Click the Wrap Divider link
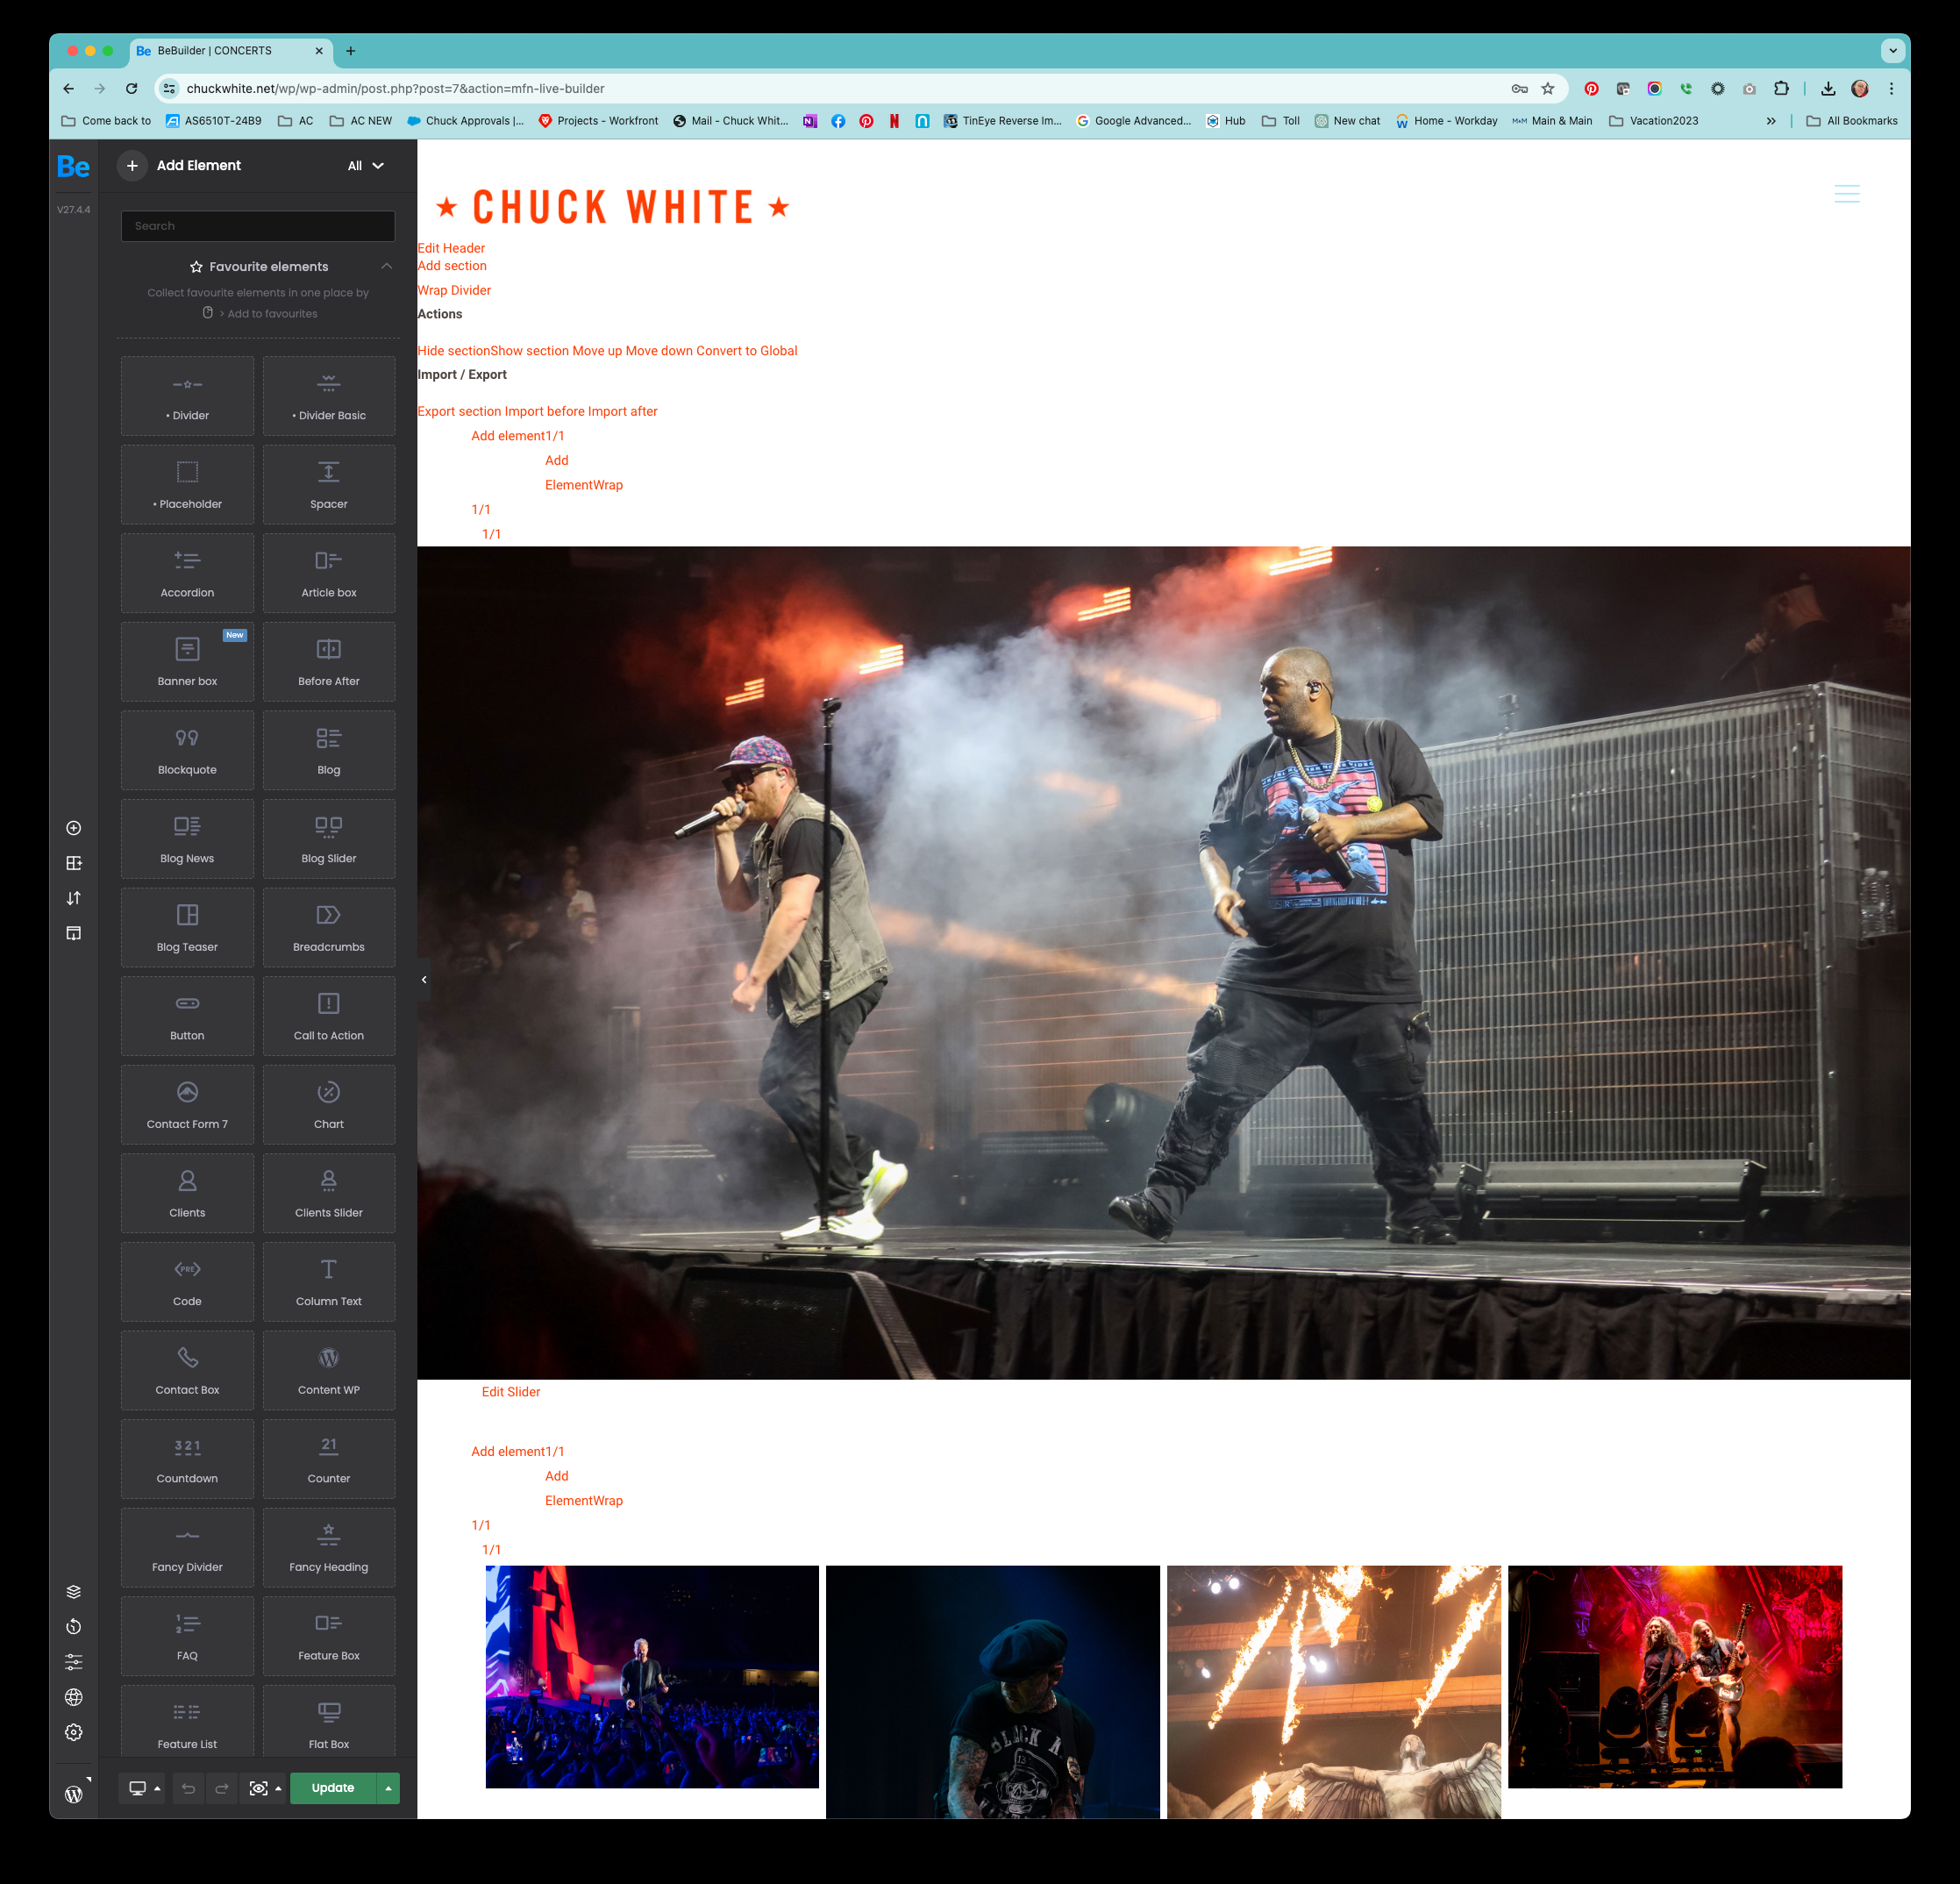This screenshot has height=1884, width=1960. click(x=454, y=290)
